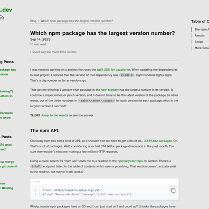Screen dimensions: 209x209
Task: Open sidebar post ending 'ackage has ... ersion'
Action: click(x=8, y=72)
